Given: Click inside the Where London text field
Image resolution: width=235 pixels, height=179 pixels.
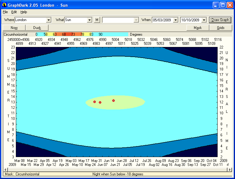Looking at the screenshot, I should point(30,20).
